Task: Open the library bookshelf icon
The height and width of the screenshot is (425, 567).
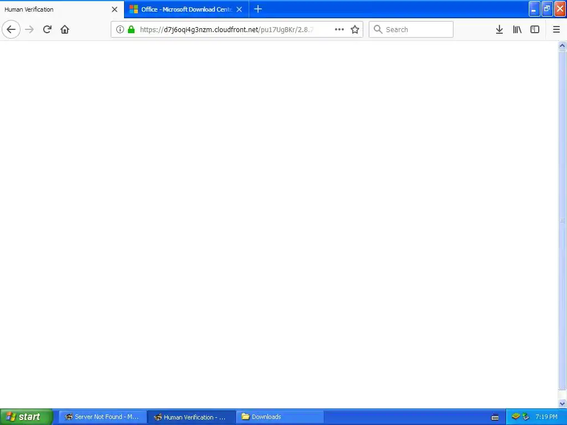Action: [517, 29]
